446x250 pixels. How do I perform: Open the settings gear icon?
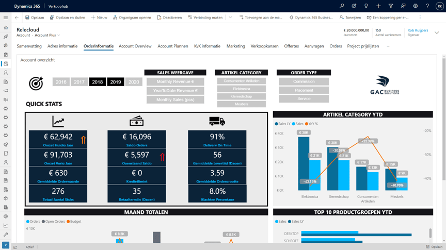[x=415, y=6]
